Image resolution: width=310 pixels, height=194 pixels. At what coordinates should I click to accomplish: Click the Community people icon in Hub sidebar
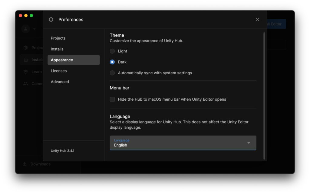(25, 84)
